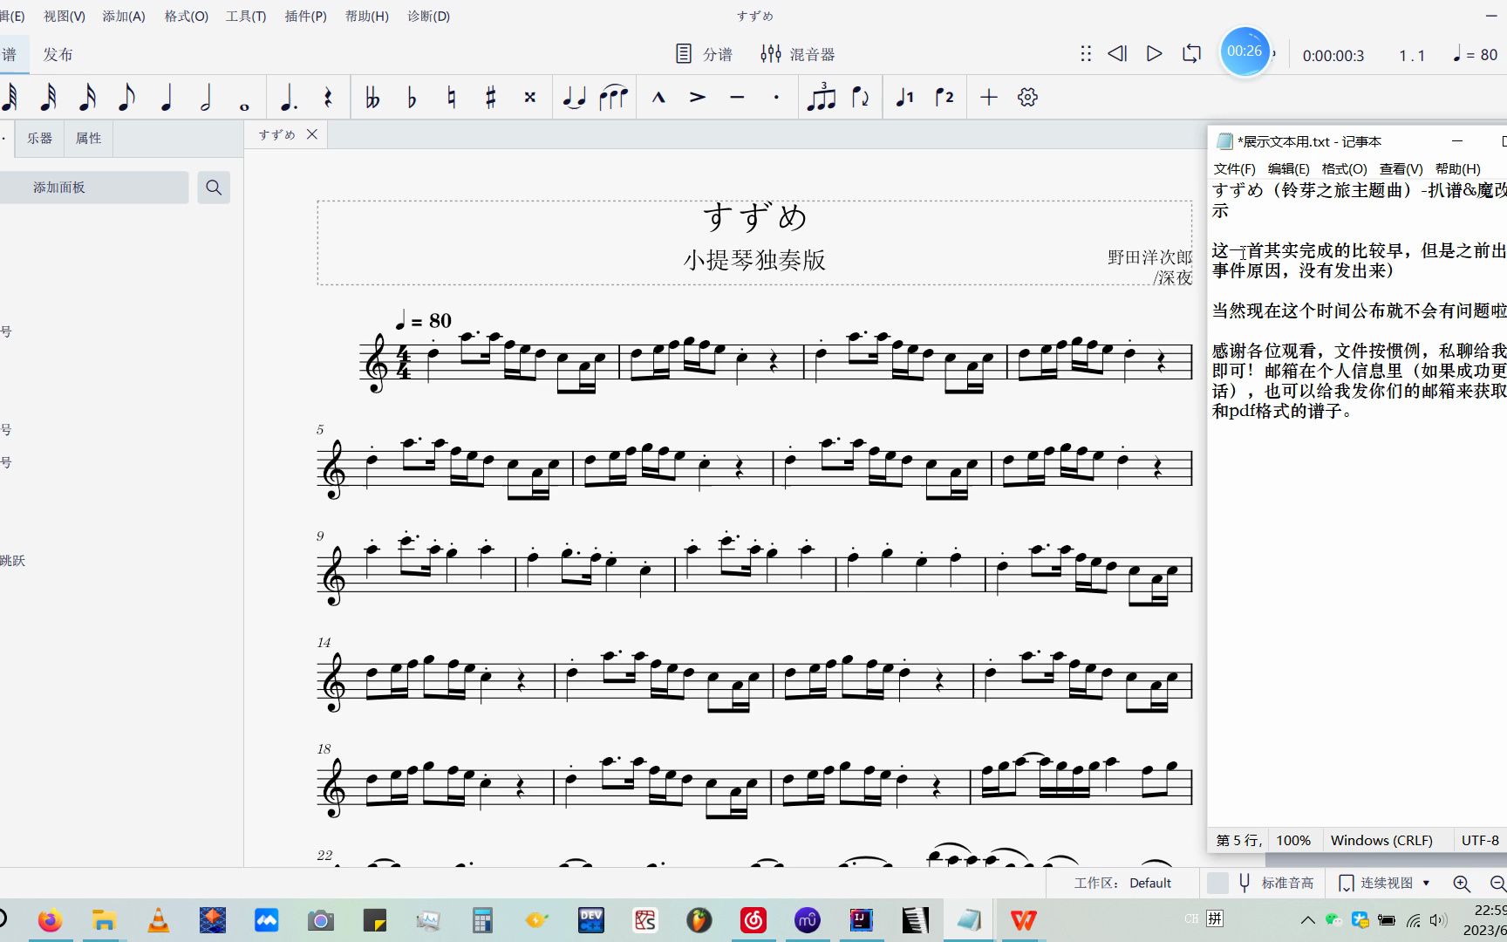Add a slur to selected notes
Screen dimensions: 1507x942
coord(613,98)
